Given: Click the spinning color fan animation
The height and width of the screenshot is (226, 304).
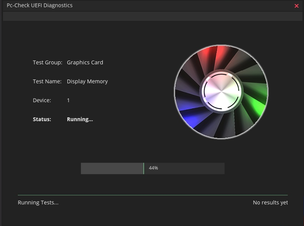Looking at the screenshot, I should coord(221,92).
